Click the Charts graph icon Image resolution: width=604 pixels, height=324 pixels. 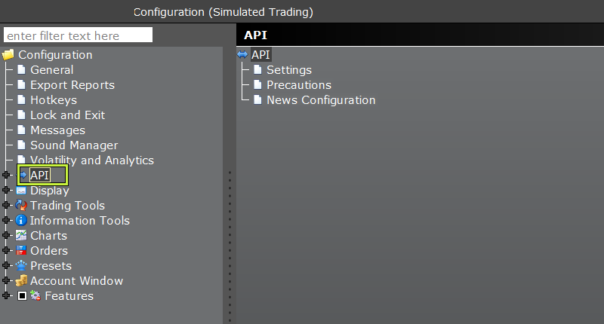click(x=21, y=235)
